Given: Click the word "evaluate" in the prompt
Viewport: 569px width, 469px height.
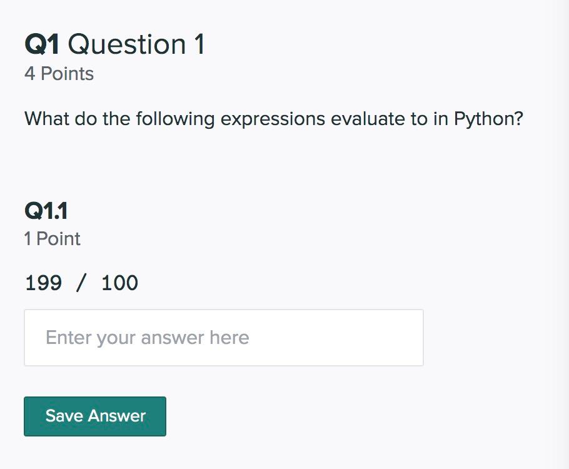Looking at the screenshot, I should click(x=368, y=119).
